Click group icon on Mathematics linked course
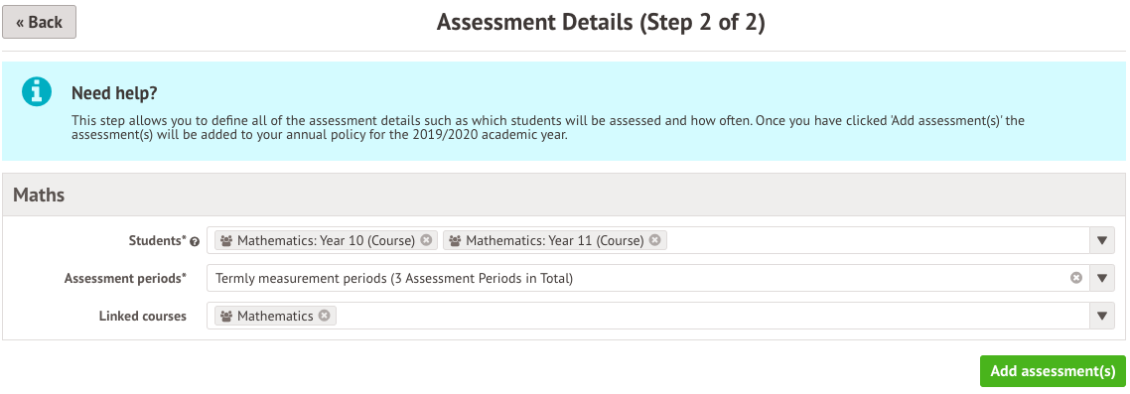This screenshot has width=1130, height=394. (226, 317)
